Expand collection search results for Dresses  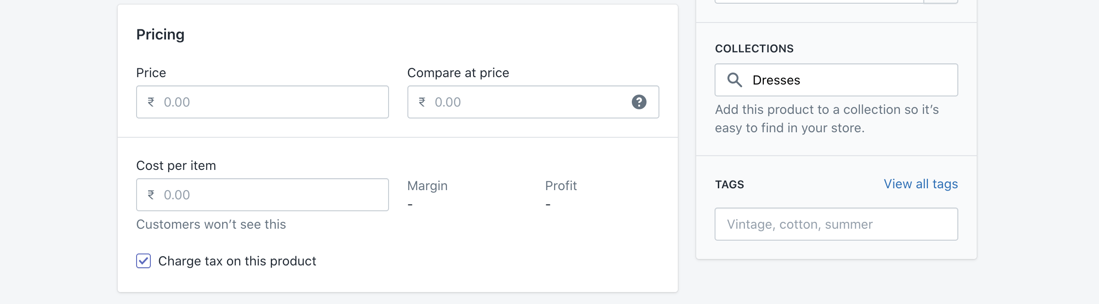click(836, 79)
